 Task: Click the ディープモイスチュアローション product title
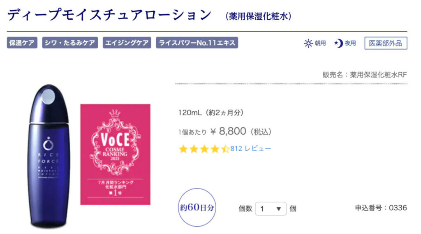[109, 16]
